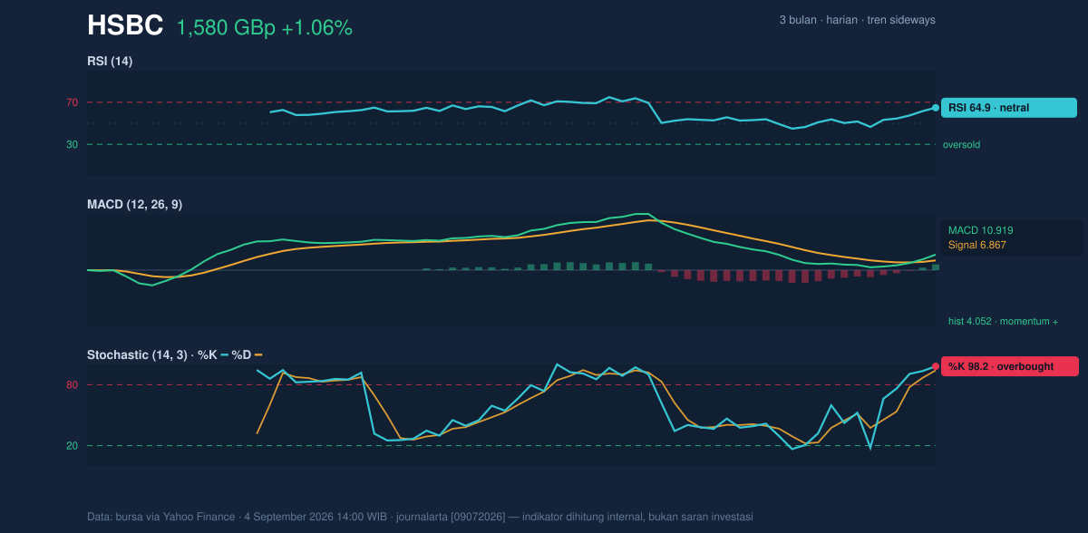Image resolution: width=1088 pixels, height=533 pixels.
Task: Click the MACD (12, 26, 9) panel title
Action: click(x=134, y=205)
